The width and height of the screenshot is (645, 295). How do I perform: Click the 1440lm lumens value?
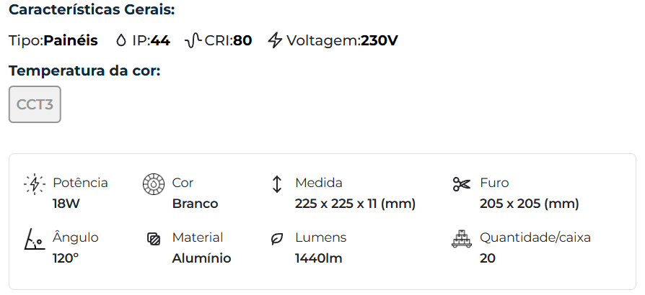click(318, 258)
